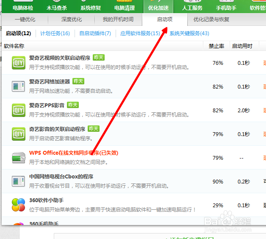Click the 中国网络电视台Cbox program icon
Image resolution: width=266 pixels, height=239 pixels.
pos(19,181)
